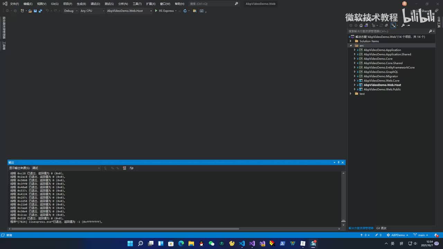
Task: Click the Output horizontal scrollbar
Action: pos(125,229)
